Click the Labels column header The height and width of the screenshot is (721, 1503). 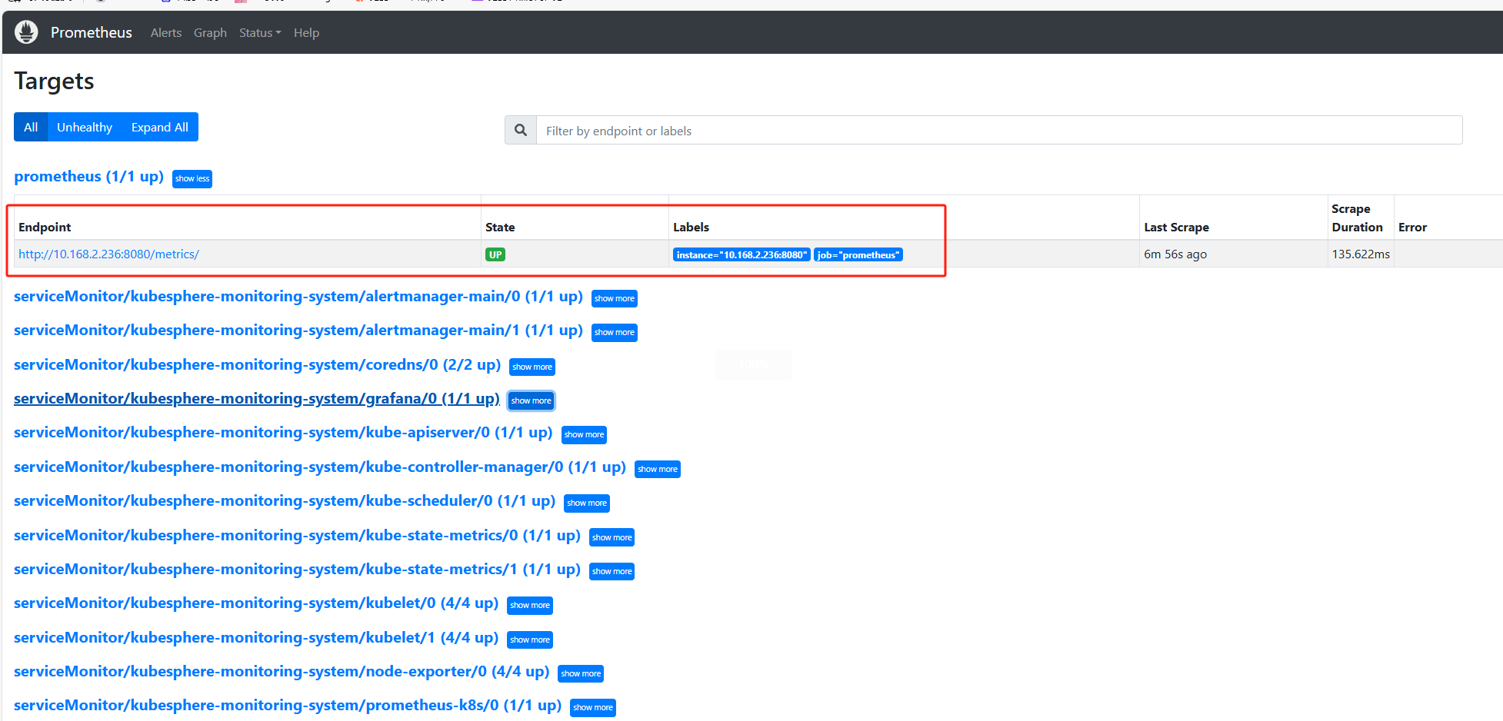[x=691, y=227]
